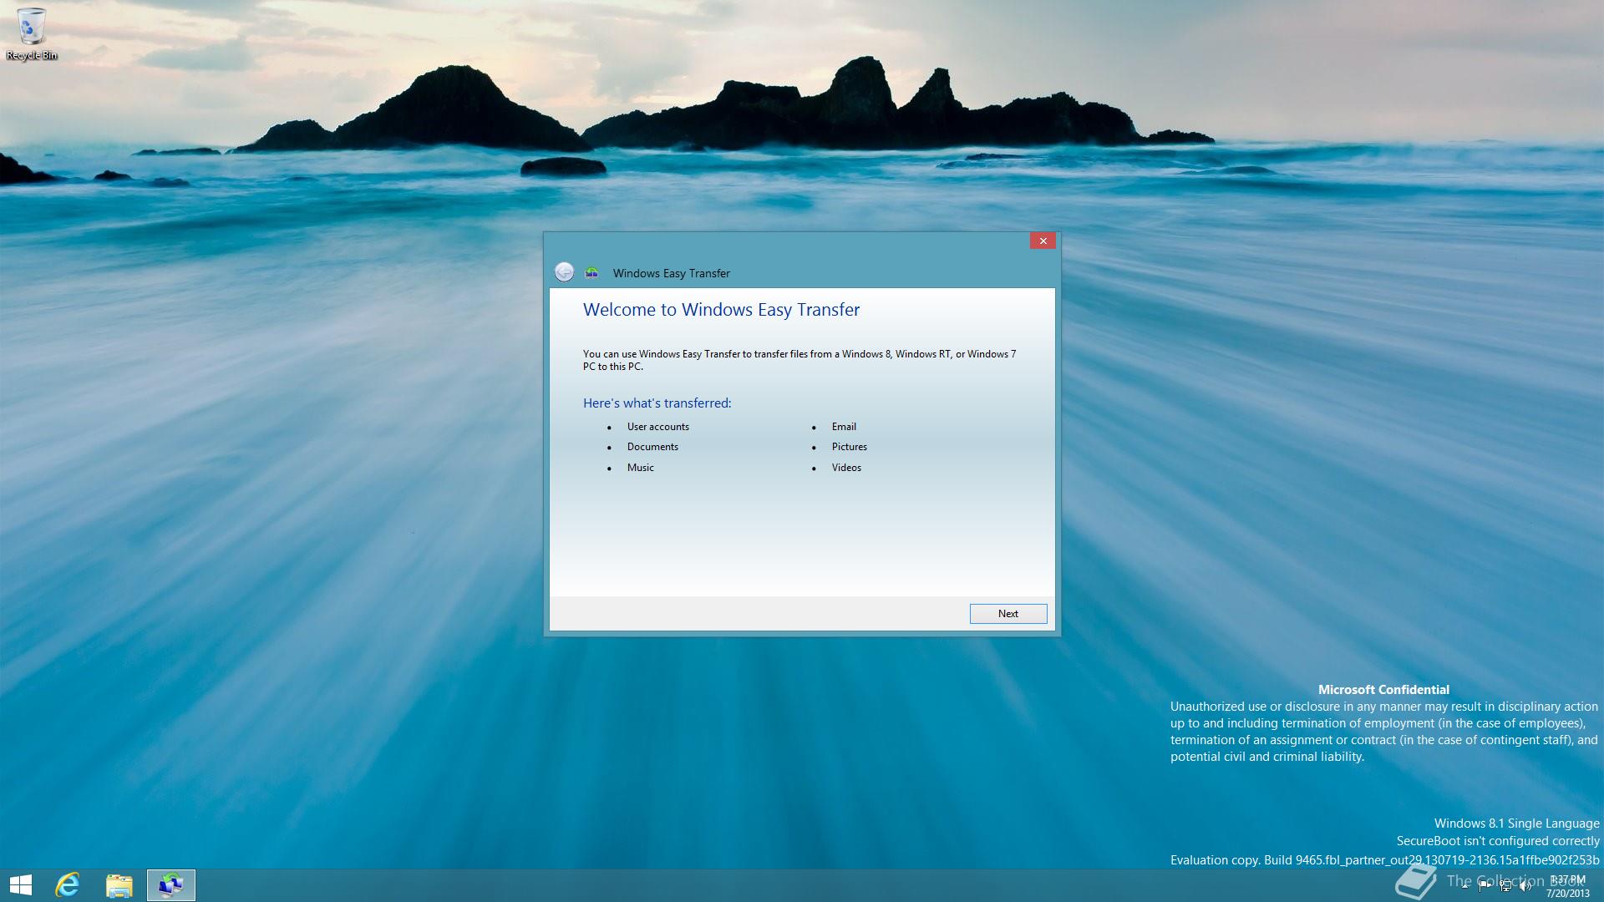Launch Internet Explorer from the taskbar
Viewport: 1604px width, 902px height.
pyautogui.click(x=68, y=885)
